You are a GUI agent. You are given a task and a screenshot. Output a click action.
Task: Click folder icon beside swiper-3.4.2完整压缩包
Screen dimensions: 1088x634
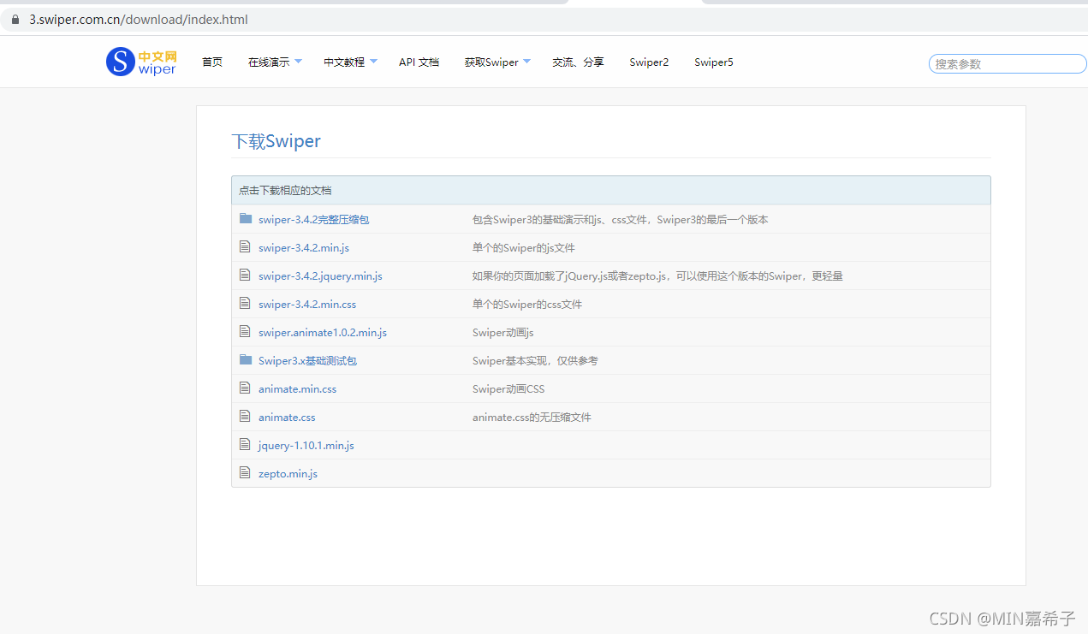[246, 219]
